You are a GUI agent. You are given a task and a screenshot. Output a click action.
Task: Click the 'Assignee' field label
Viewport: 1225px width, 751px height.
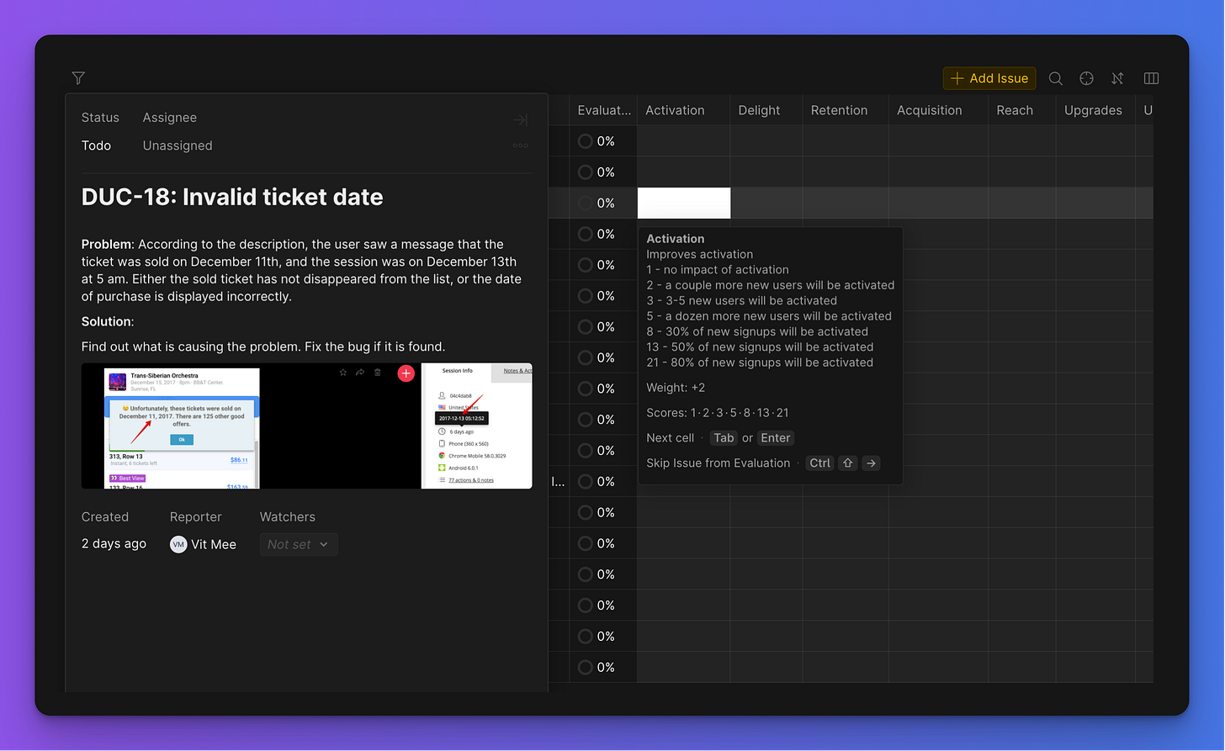tap(170, 118)
